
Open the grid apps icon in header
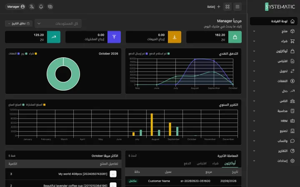(227, 7)
